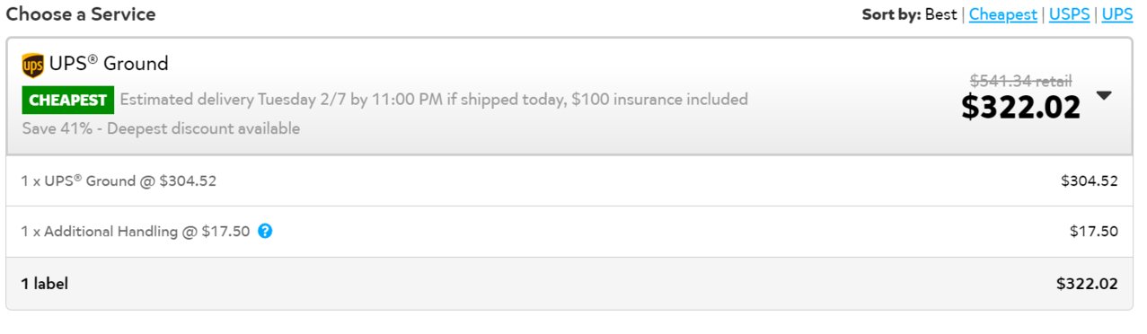Click the $17.50 handling amount
Screen dimensions: 1147x334
coord(1094,232)
